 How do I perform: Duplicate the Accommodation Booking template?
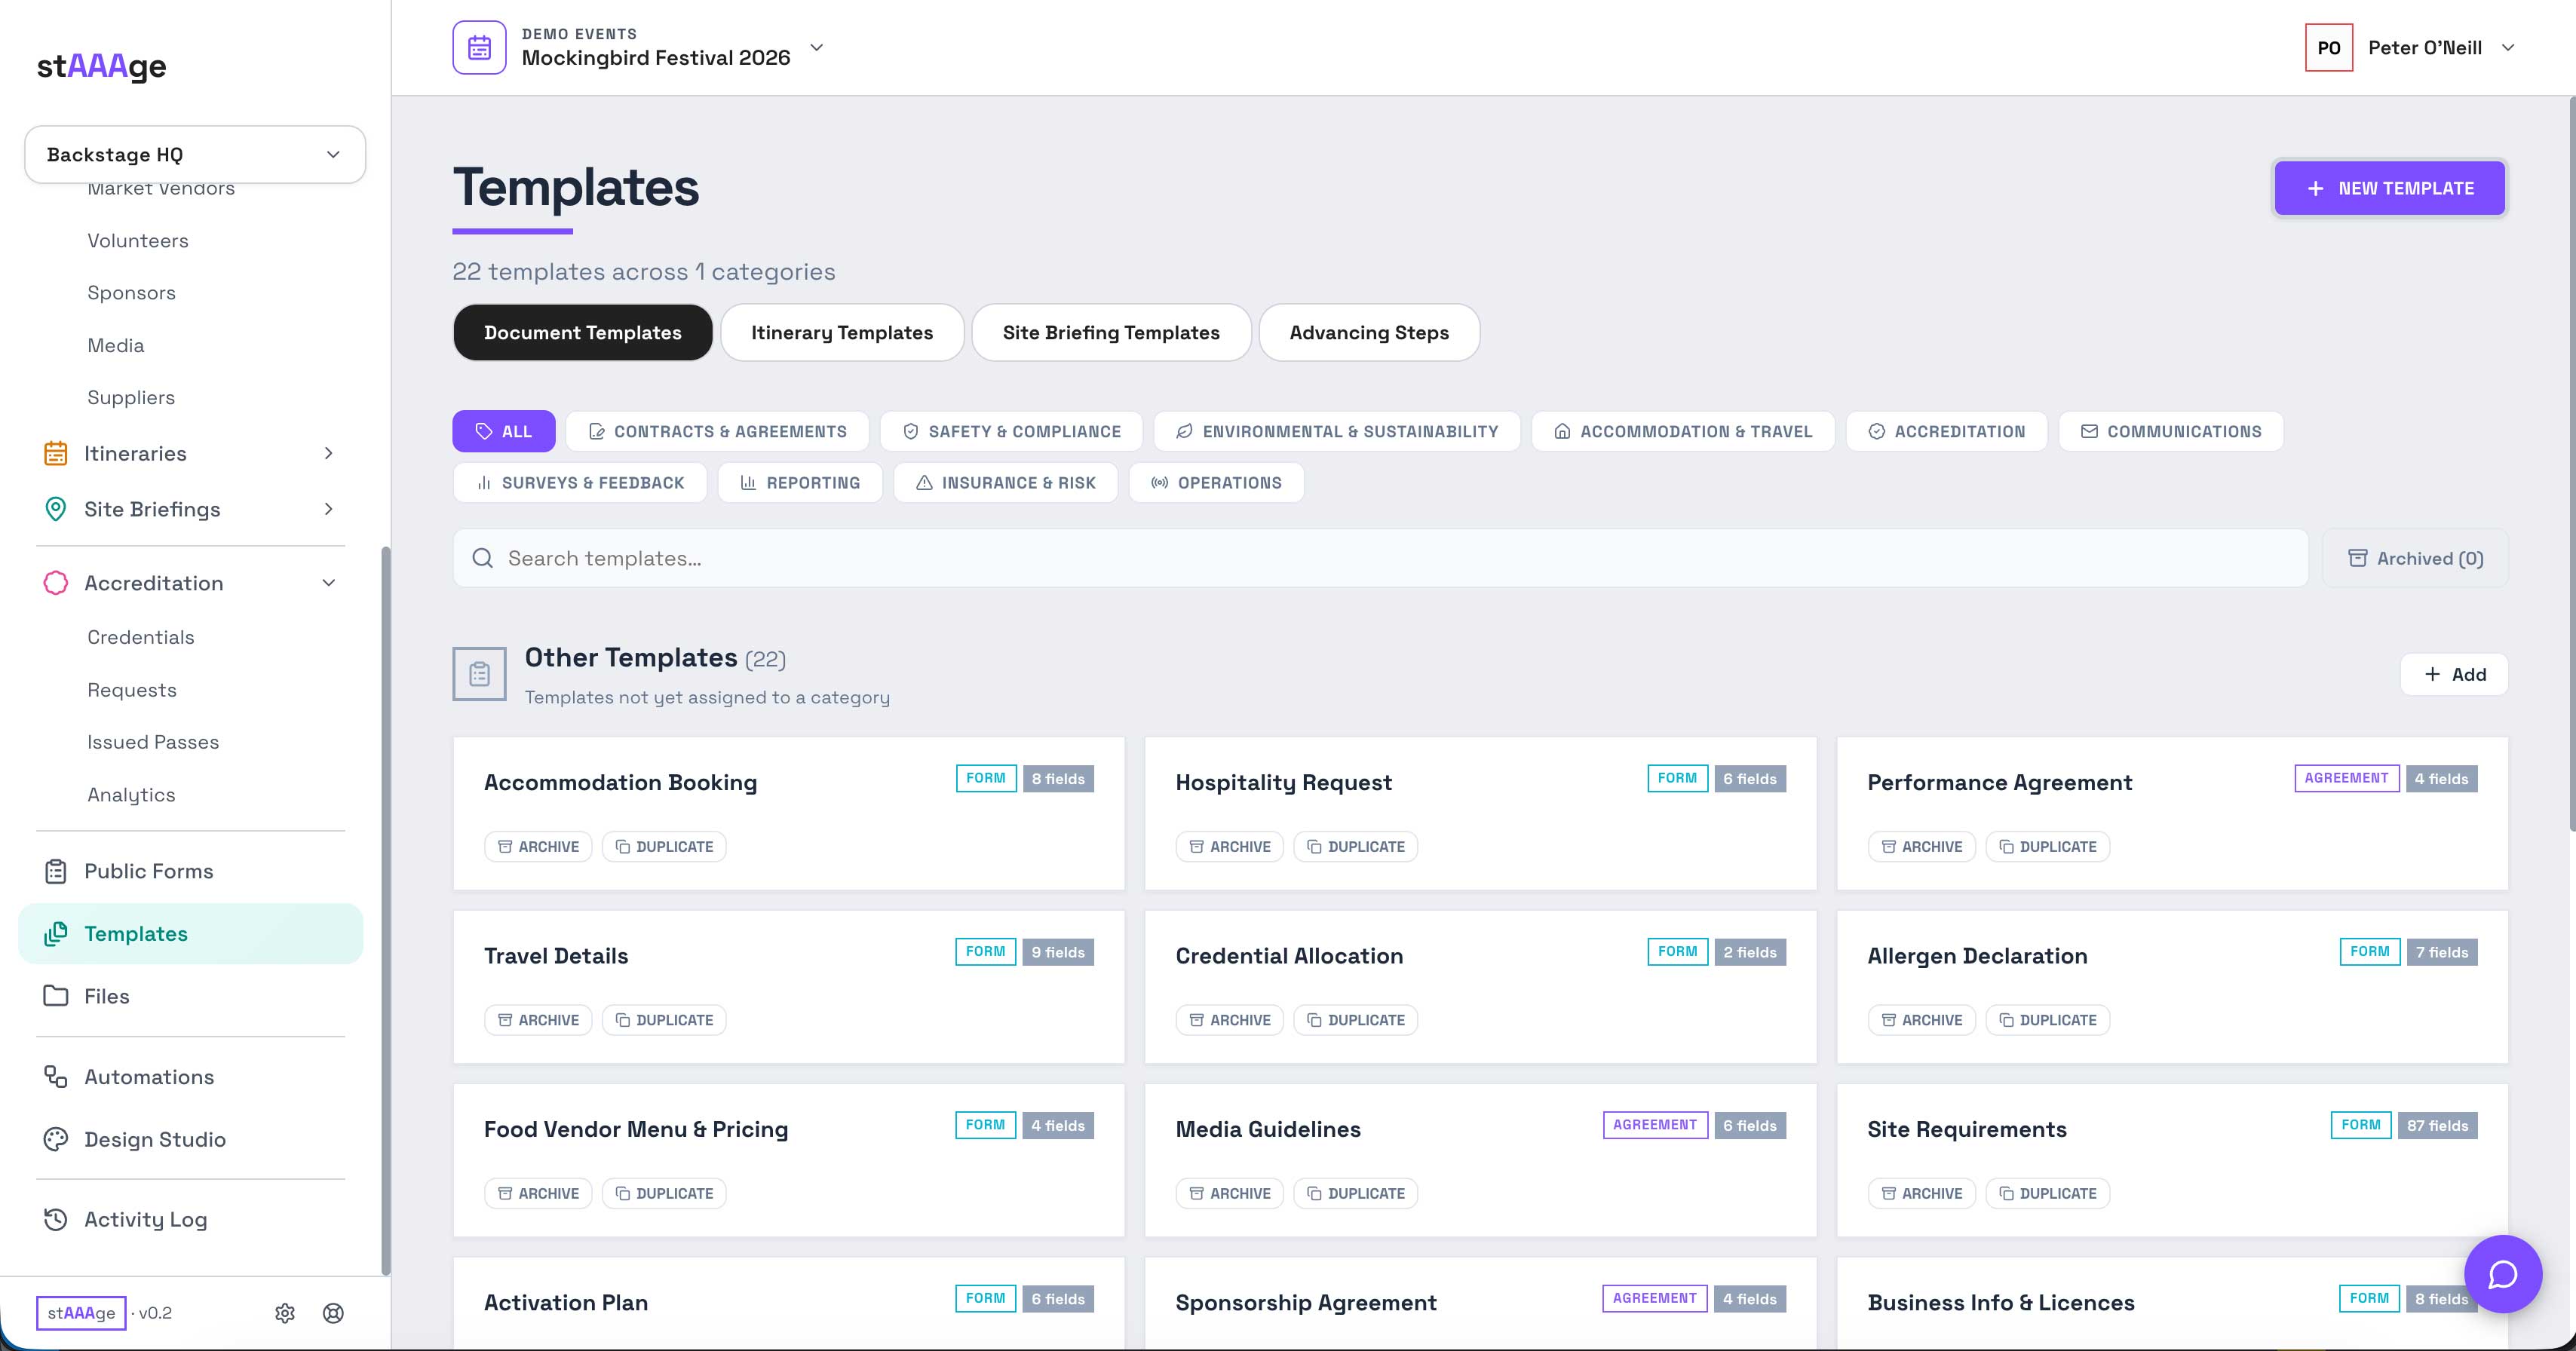(664, 847)
